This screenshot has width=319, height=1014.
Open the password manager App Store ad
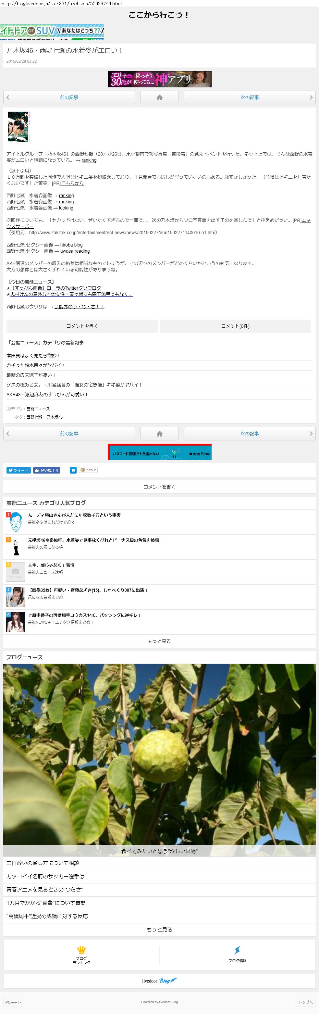[159, 452]
